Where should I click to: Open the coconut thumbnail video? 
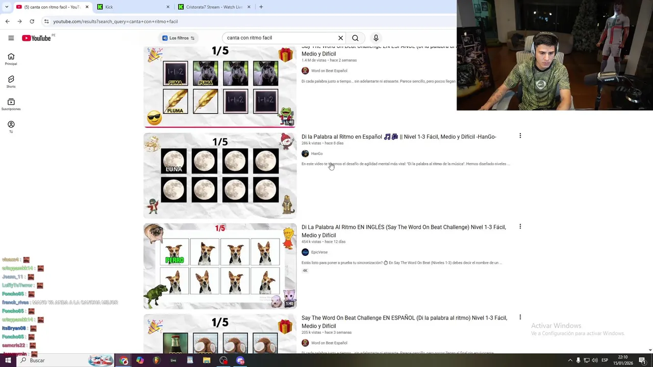[220, 333]
